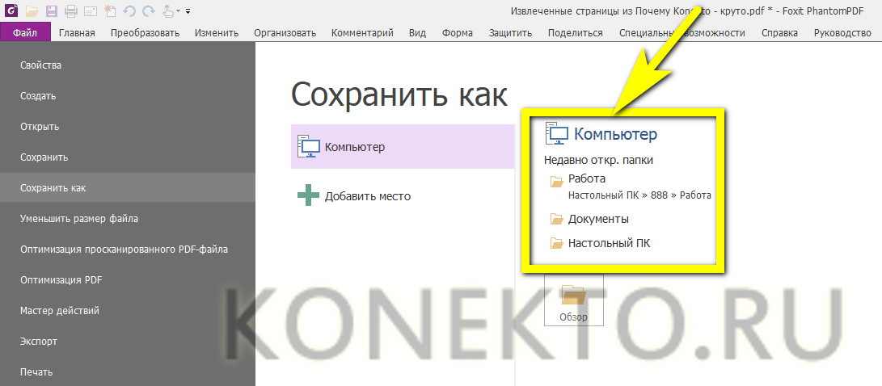Expand the Customize Quick Access Toolbar arrow
This screenshot has height=386, width=882.
pyautogui.click(x=188, y=12)
